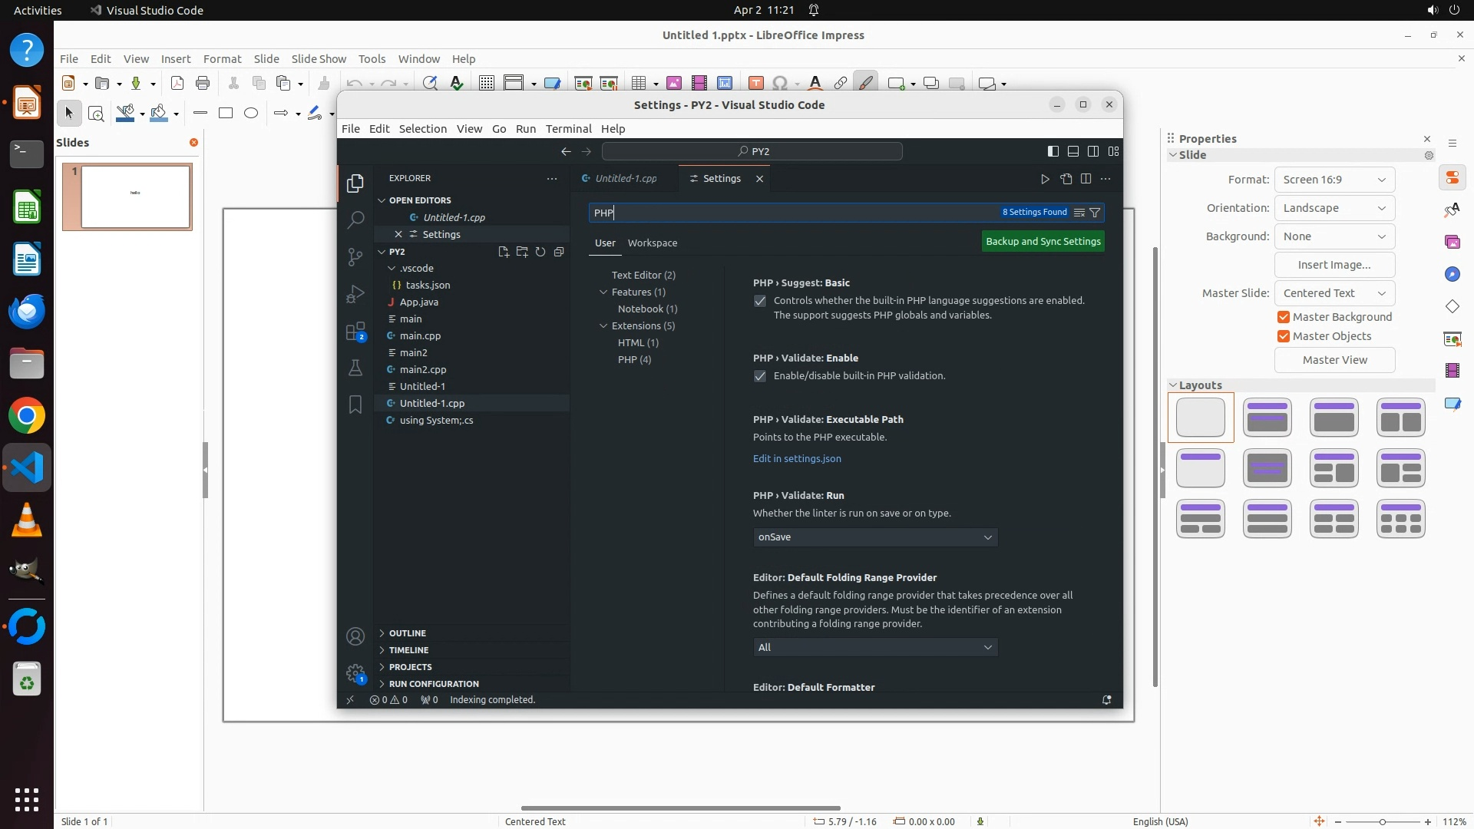Click Edit in settings.json link
Image resolution: width=1474 pixels, height=829 pixels.
pos(796,459)
